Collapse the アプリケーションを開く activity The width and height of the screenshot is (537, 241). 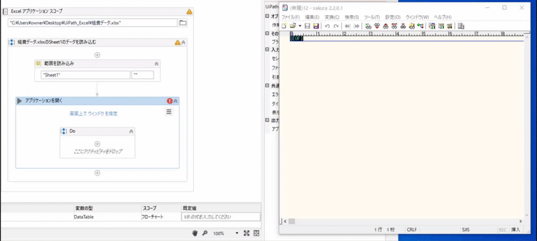coord(176,101)
